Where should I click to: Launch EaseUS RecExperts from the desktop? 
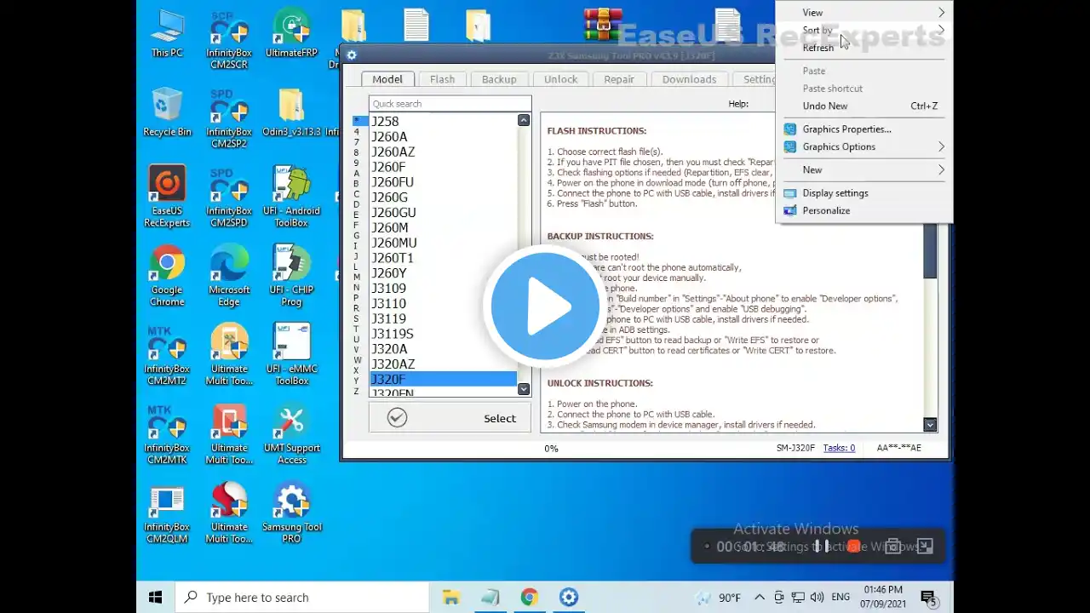point(167,198)
